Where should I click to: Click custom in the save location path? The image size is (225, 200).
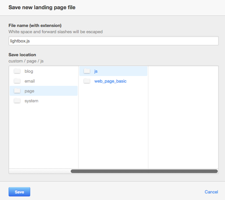tap(15, 61)
